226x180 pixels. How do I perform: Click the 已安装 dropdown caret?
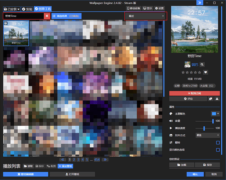coord(18,9)
